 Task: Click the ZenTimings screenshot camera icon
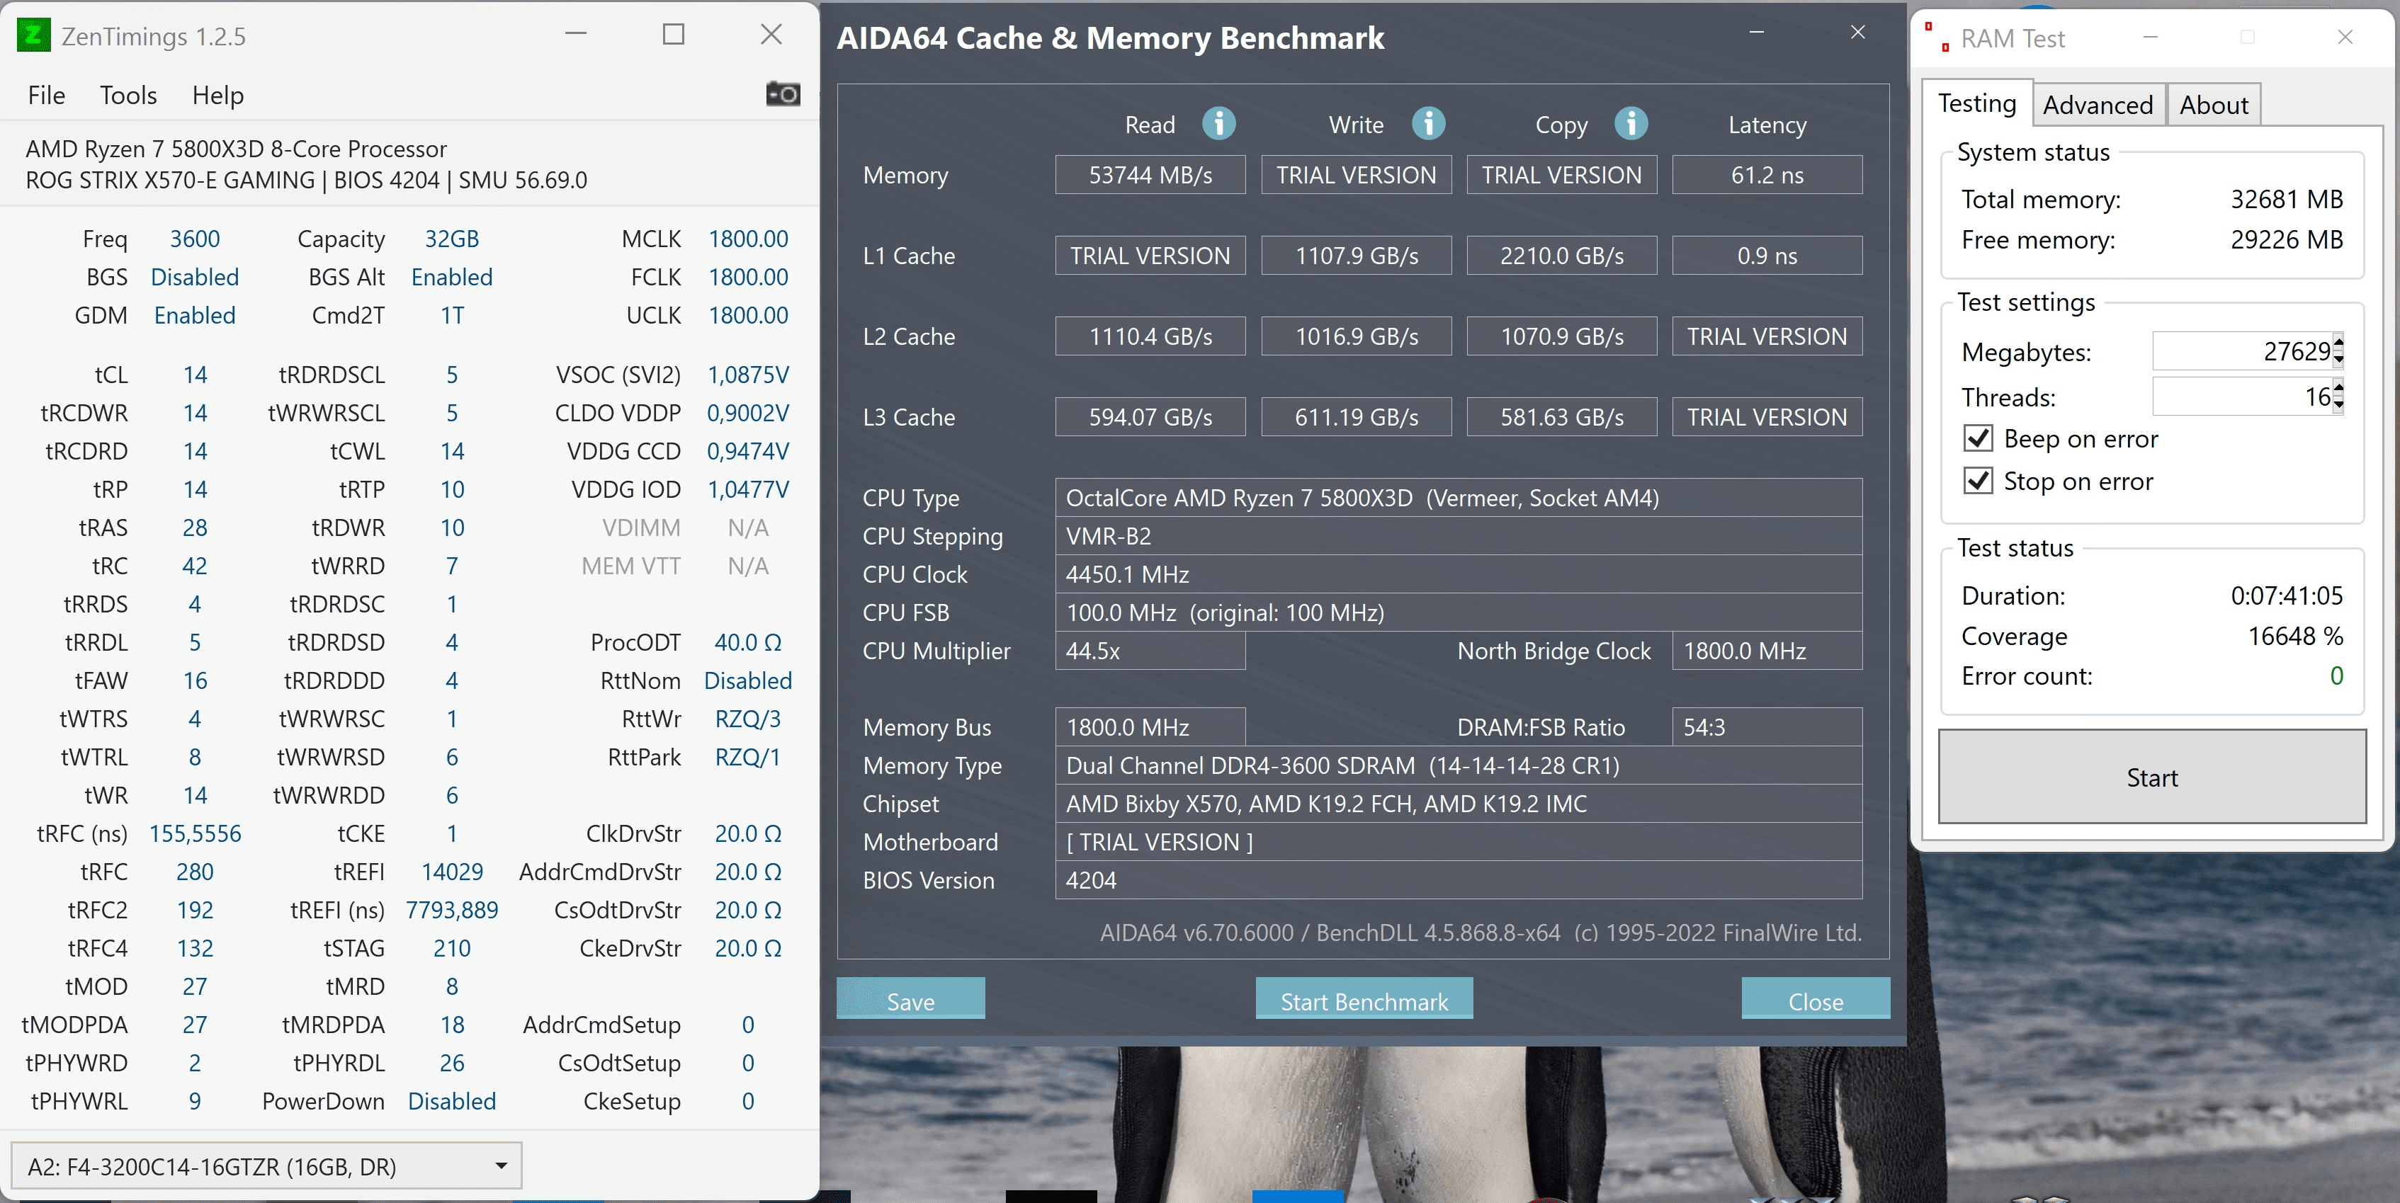point(783,94)
